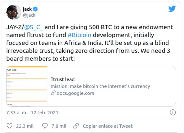Click the reply speech bubble icon
184x133 pixels.
(45, 126)
